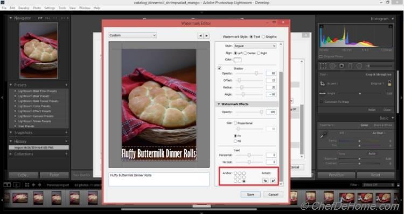Collapse right panel with edge arrow

pyautogui.click(x=401, y=98)
